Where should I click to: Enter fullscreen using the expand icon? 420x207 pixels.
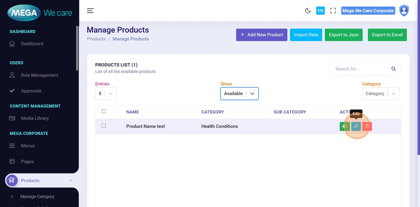[x=333, y=11]
